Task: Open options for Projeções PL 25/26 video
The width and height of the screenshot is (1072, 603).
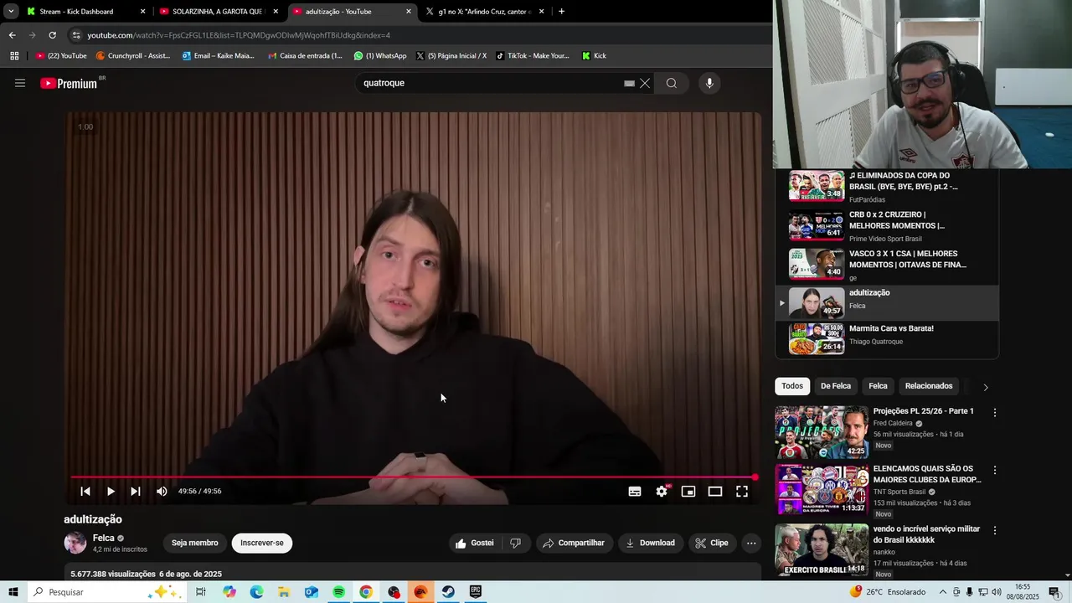Action: (x=995, y=413)
